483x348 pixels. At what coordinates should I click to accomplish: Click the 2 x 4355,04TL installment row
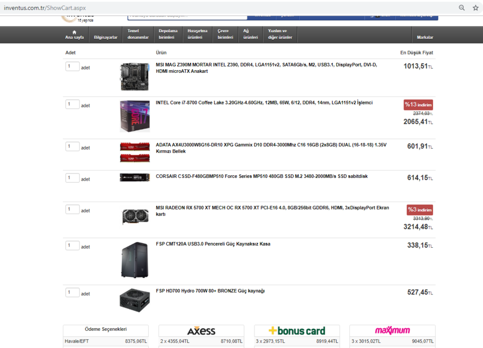tap(201, 341)
